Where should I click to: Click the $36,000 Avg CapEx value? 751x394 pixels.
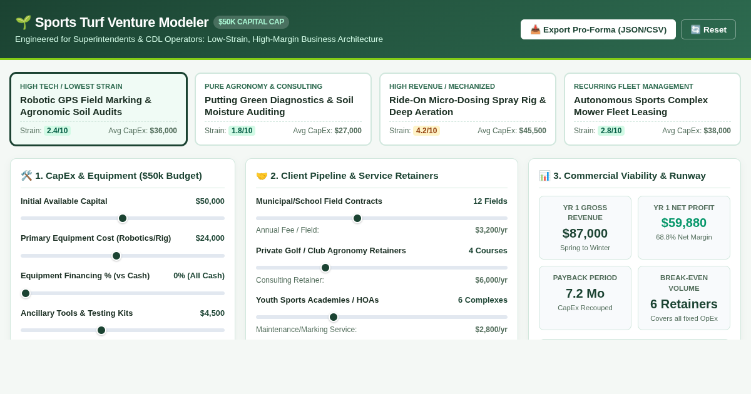click(x=163, y=131)
